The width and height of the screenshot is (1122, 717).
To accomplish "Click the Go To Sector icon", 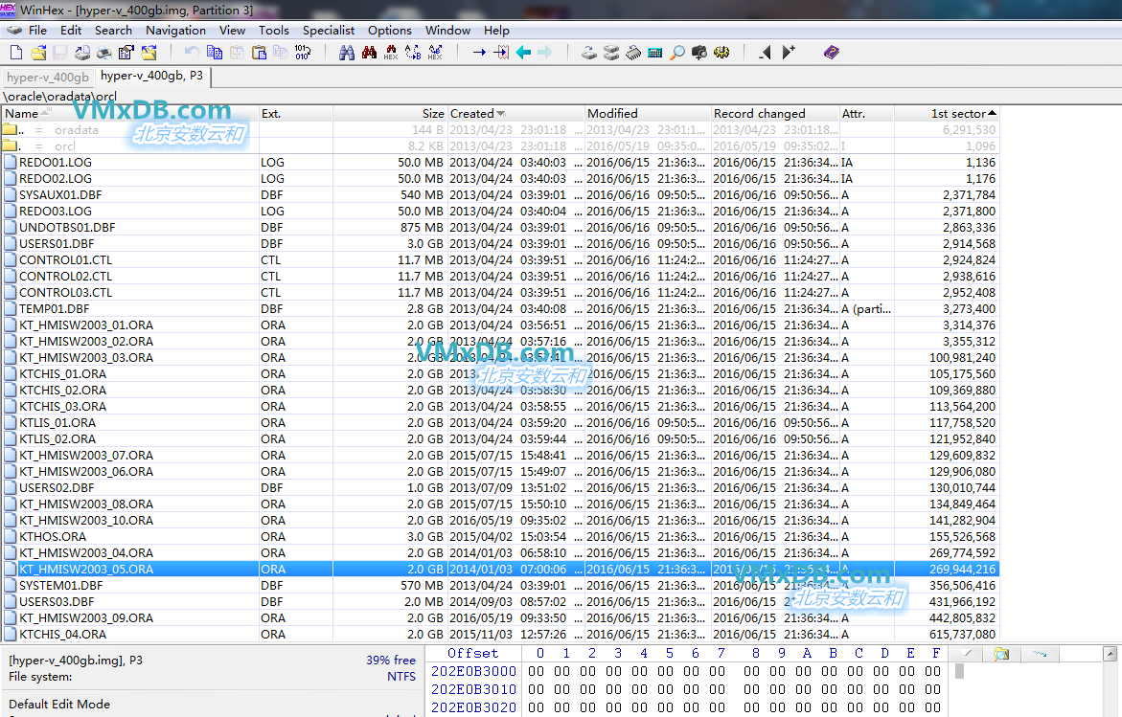I will point(501,53).
